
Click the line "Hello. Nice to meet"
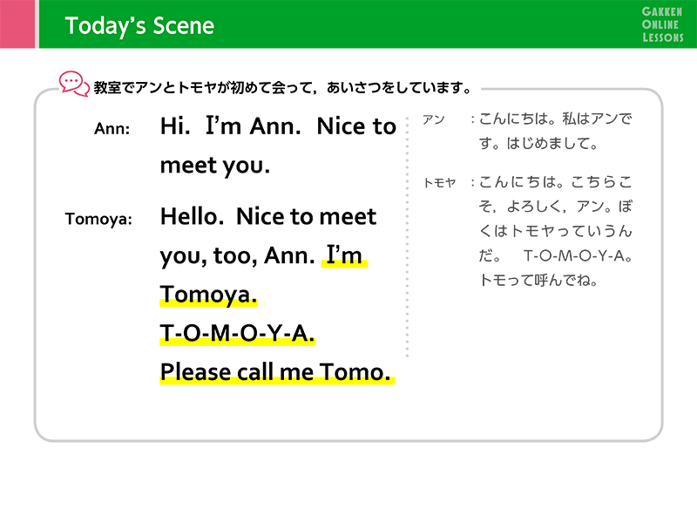click(x=268, y=216)
